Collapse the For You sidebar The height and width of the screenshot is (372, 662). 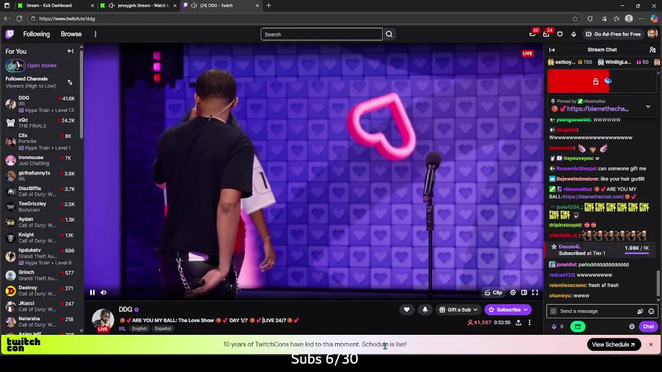(x=70, y=51)
